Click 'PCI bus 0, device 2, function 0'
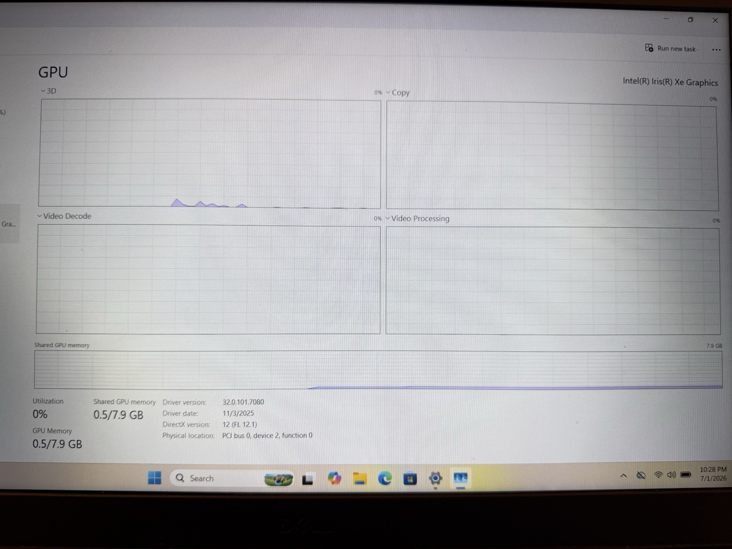The height and width of the screenshot is (549, 732). pos(267,435)
